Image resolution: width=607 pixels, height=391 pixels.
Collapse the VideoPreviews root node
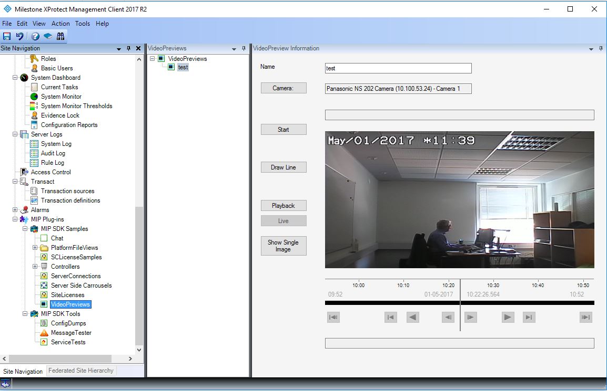pyautogui.click(x=153, y=59)
